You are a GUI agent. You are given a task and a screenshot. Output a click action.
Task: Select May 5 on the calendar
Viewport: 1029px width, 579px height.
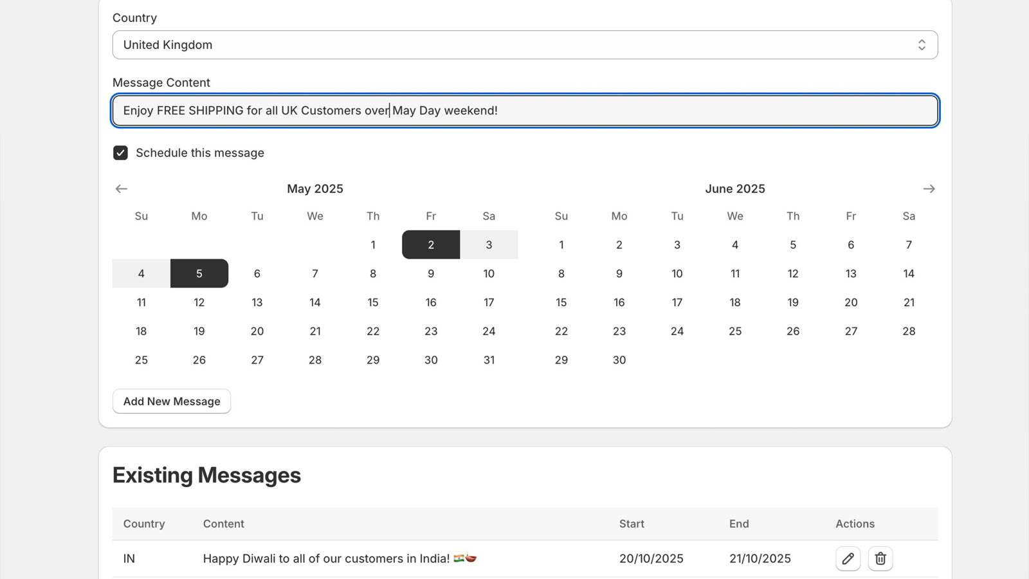pyautogui.click(x=199, y=273)
